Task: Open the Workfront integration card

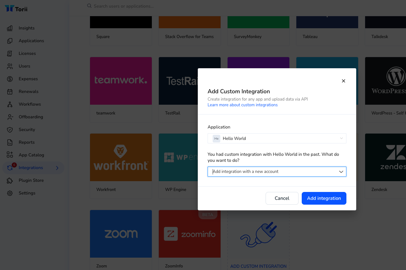Action: click(x=121, y=166)
